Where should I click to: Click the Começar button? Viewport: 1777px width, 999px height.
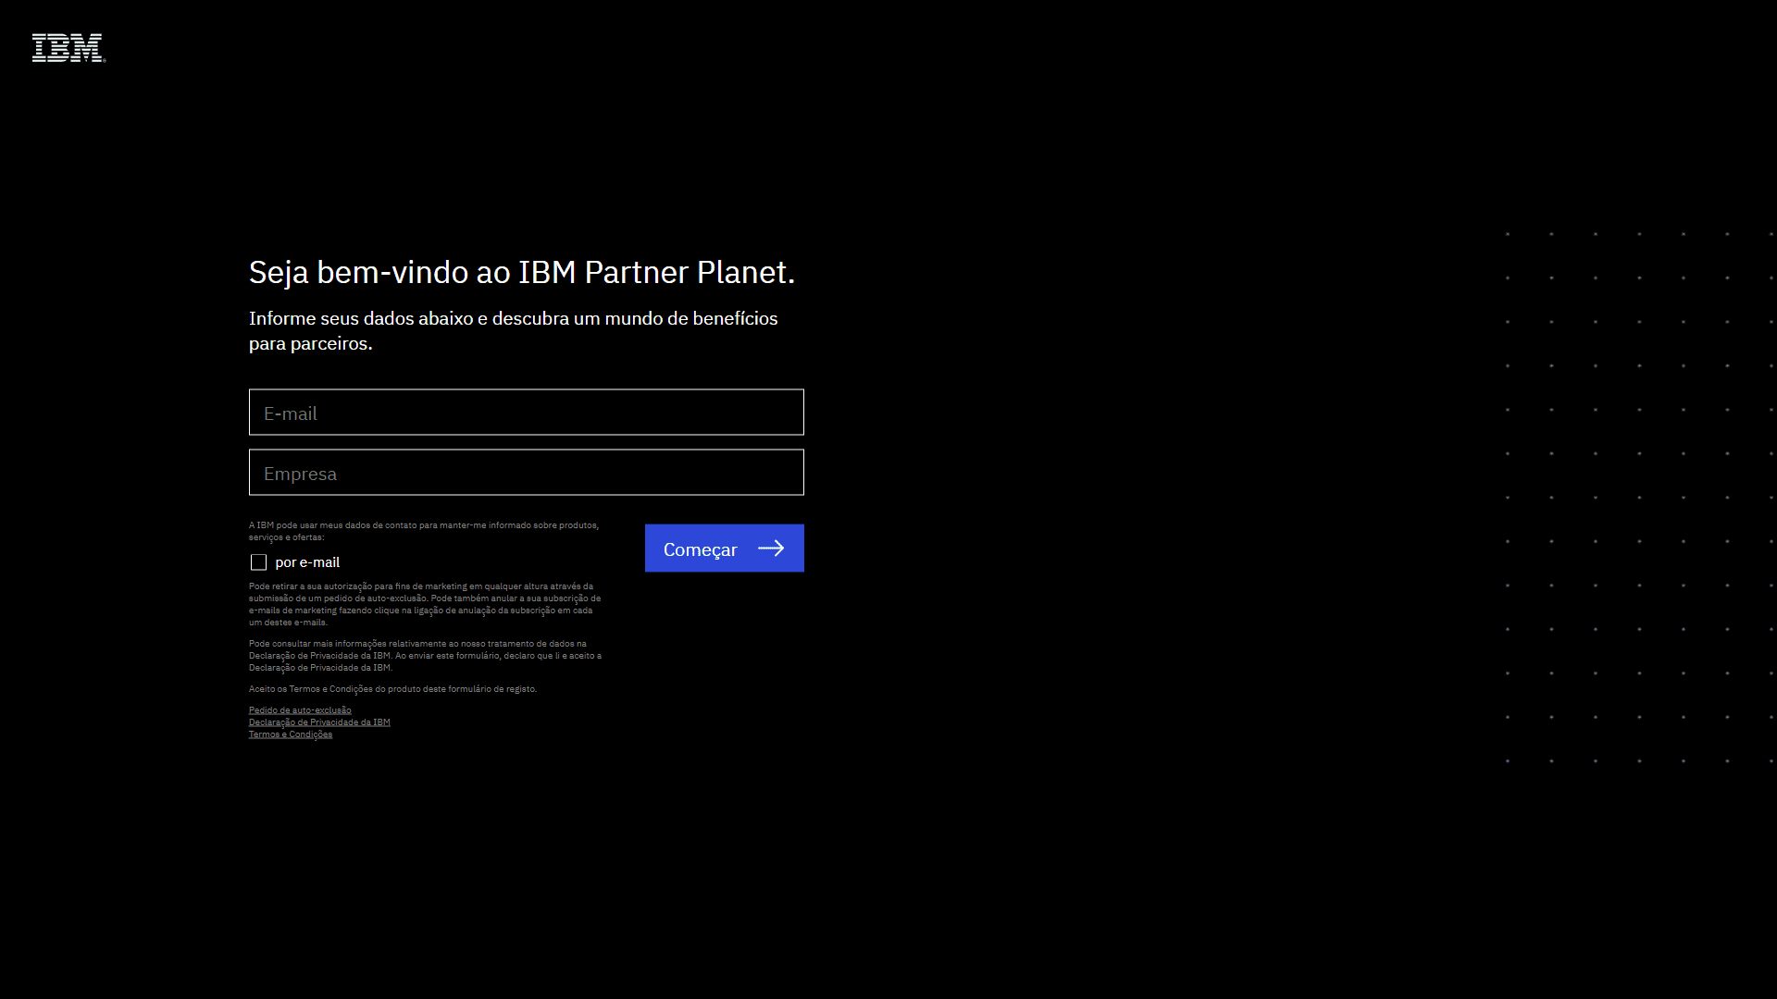pyautogui.click(x=724, y=549)
